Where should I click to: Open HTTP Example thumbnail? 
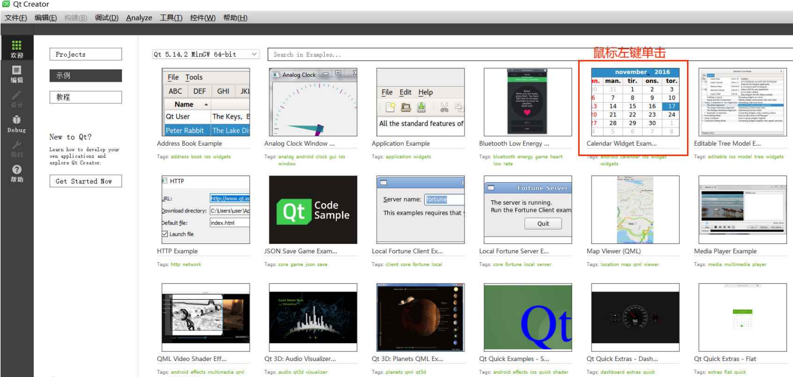pyautogui.click(x=205, y=210)
